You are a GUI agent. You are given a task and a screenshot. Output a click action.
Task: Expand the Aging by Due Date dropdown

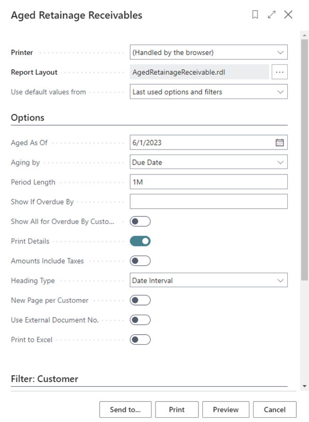pyautogui.click(x=209, y=162)
